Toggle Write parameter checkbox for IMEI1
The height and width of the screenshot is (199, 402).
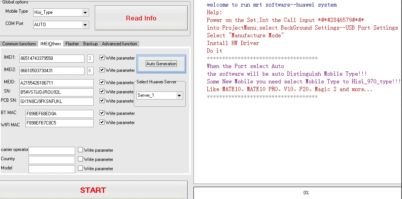[x=102, y=58]
